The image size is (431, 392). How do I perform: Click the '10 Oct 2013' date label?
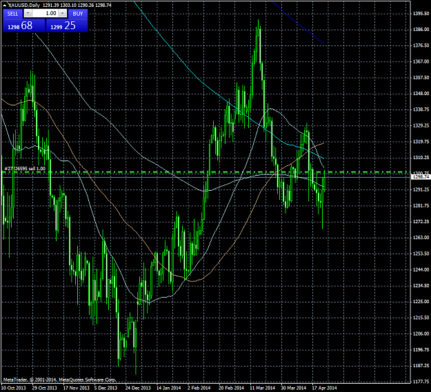click(14, 388)
